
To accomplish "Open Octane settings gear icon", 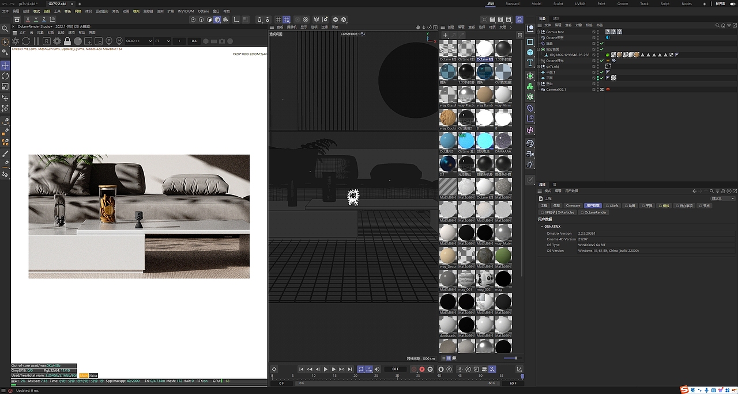I will point(57,41).
